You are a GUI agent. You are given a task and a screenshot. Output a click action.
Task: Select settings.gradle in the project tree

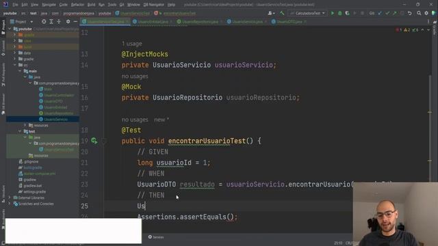tap(34, 191)
